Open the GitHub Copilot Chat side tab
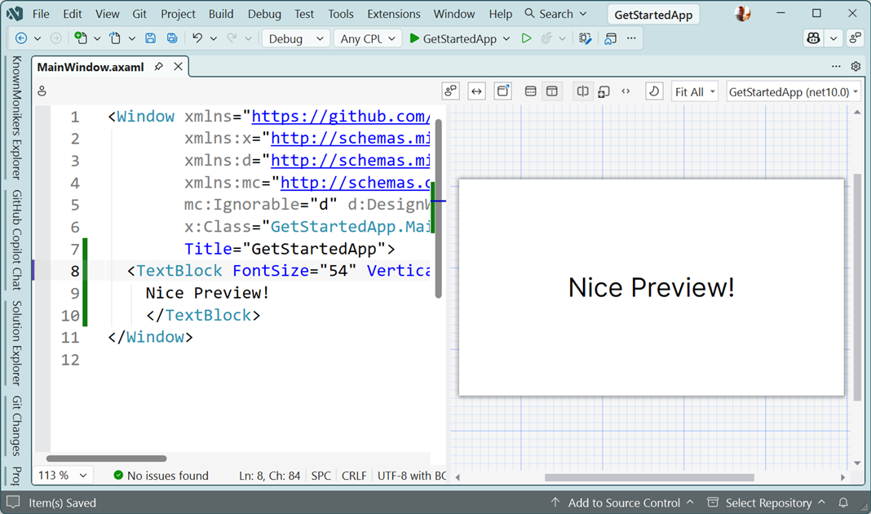 [x=16, y=240]
